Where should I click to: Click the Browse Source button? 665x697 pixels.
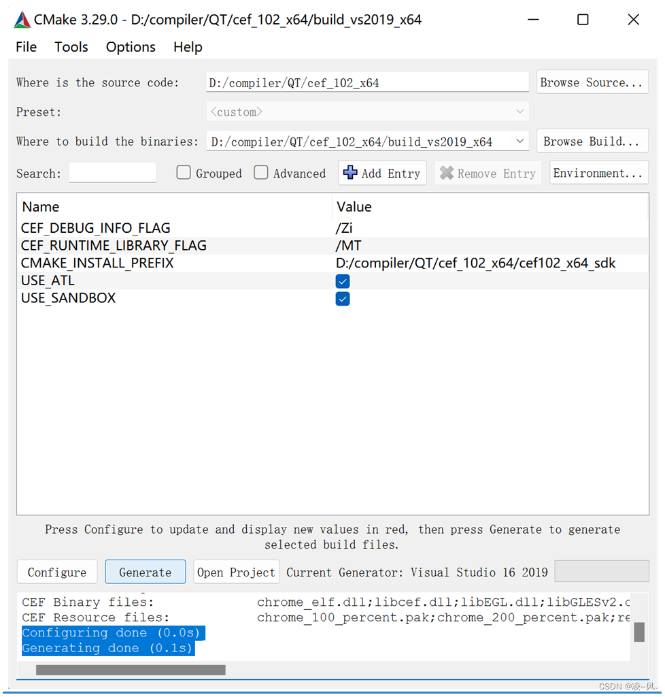coord(592,82)
